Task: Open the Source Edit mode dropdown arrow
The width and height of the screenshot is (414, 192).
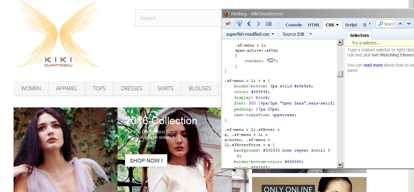Action: coord(311,34)
